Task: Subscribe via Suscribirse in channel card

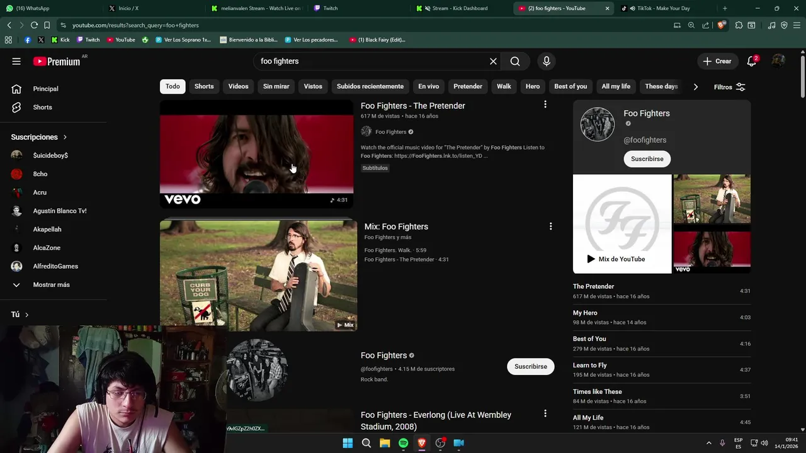Action: (647, 159)
